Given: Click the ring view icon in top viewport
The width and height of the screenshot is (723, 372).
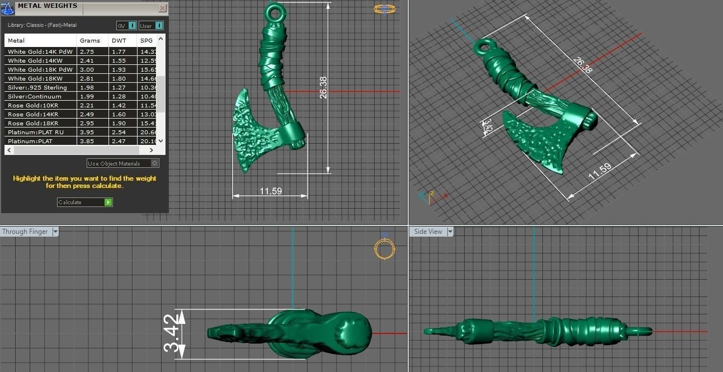Looking at the screenshot, I should pos(384,9).
